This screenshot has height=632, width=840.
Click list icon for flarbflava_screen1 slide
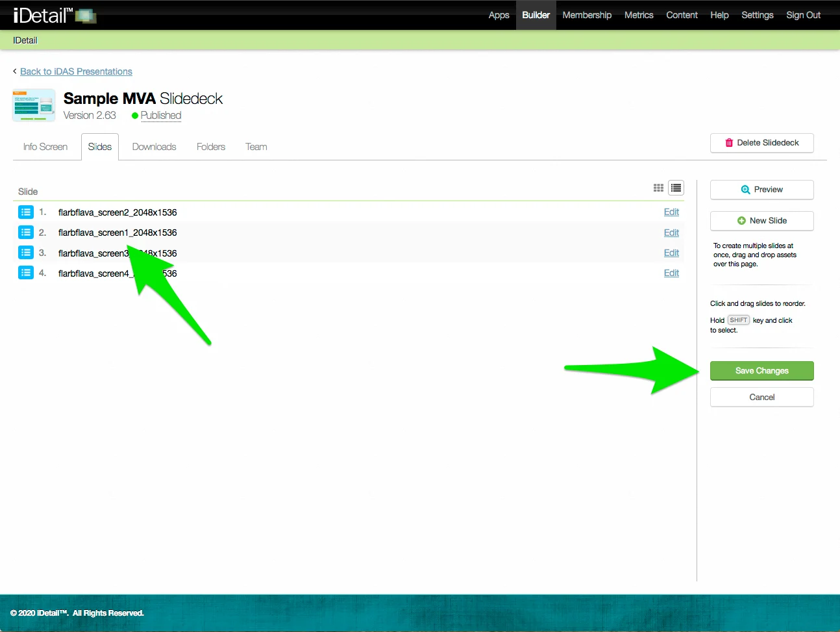pyautogui.click(x=26, y=232)
